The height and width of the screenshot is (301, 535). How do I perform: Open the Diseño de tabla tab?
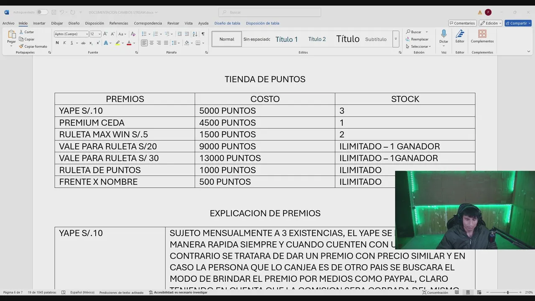pos(227,23)
